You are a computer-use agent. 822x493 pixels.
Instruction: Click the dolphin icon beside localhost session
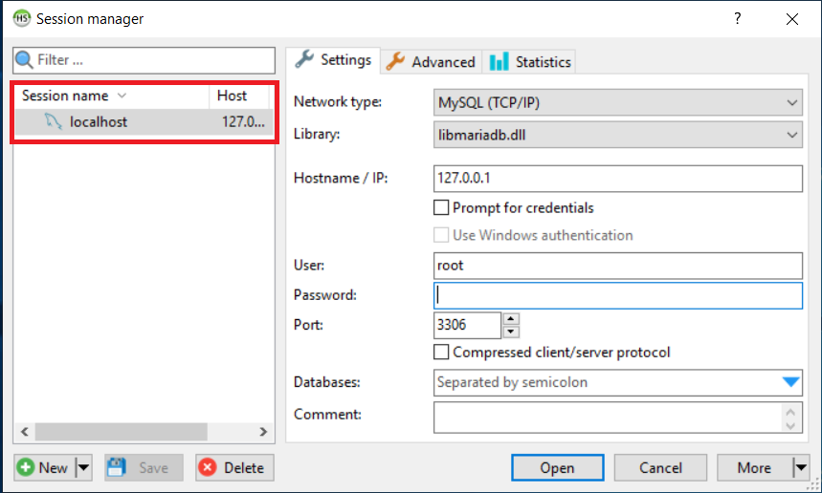coord(53,121)
